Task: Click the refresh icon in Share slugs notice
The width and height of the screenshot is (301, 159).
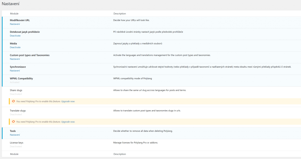Action: 14,101
